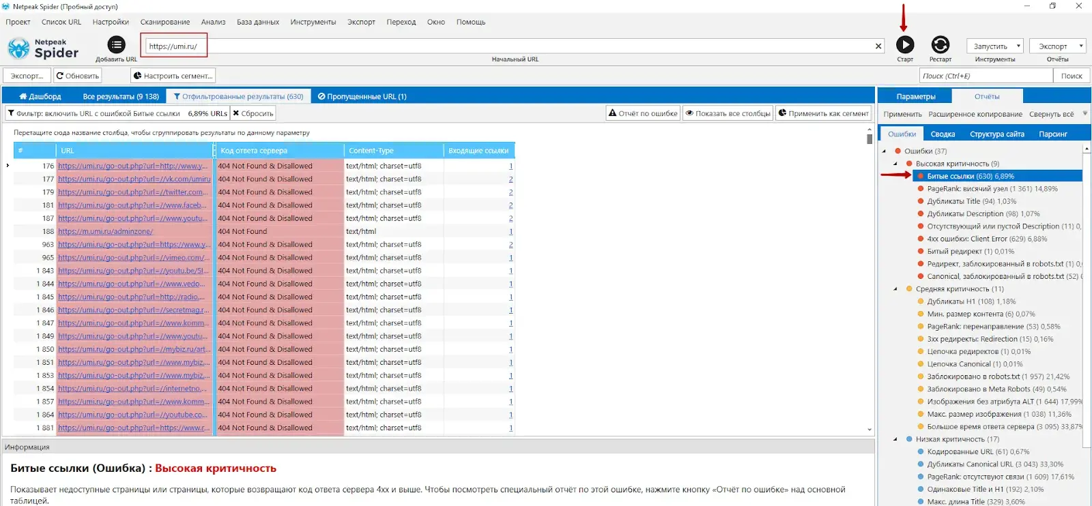Click the search box Поиск (Ctrl+E)
The width and height of the screenshot is (1092, 506).
(x=986, y=76)
